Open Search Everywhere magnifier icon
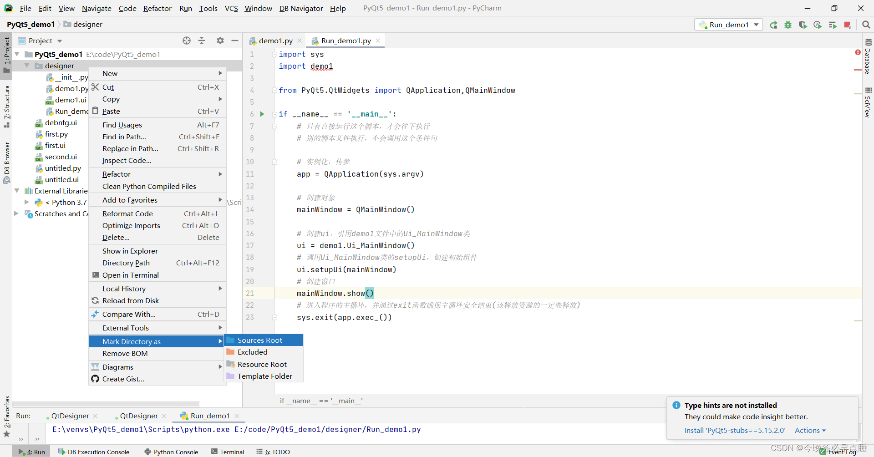The height and width of the screenshot is (457, 874). point(866,25)
